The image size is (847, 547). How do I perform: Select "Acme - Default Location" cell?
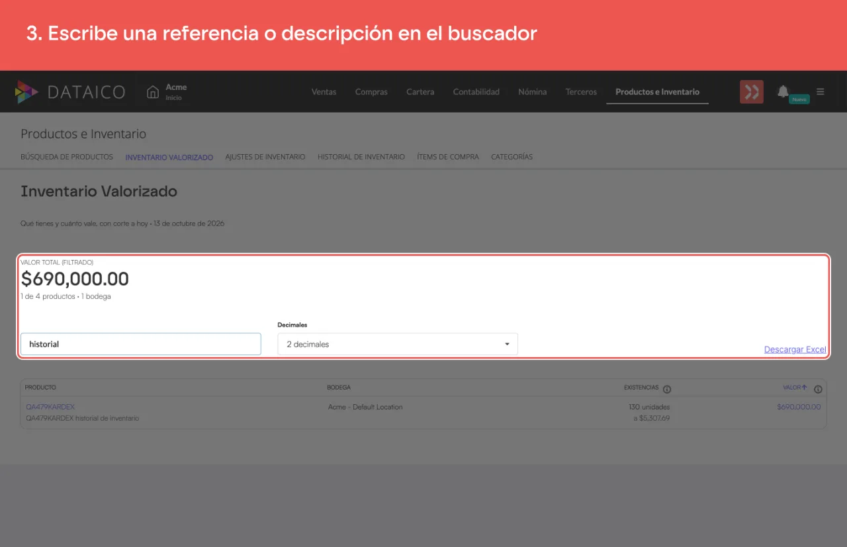click(365, 407)
